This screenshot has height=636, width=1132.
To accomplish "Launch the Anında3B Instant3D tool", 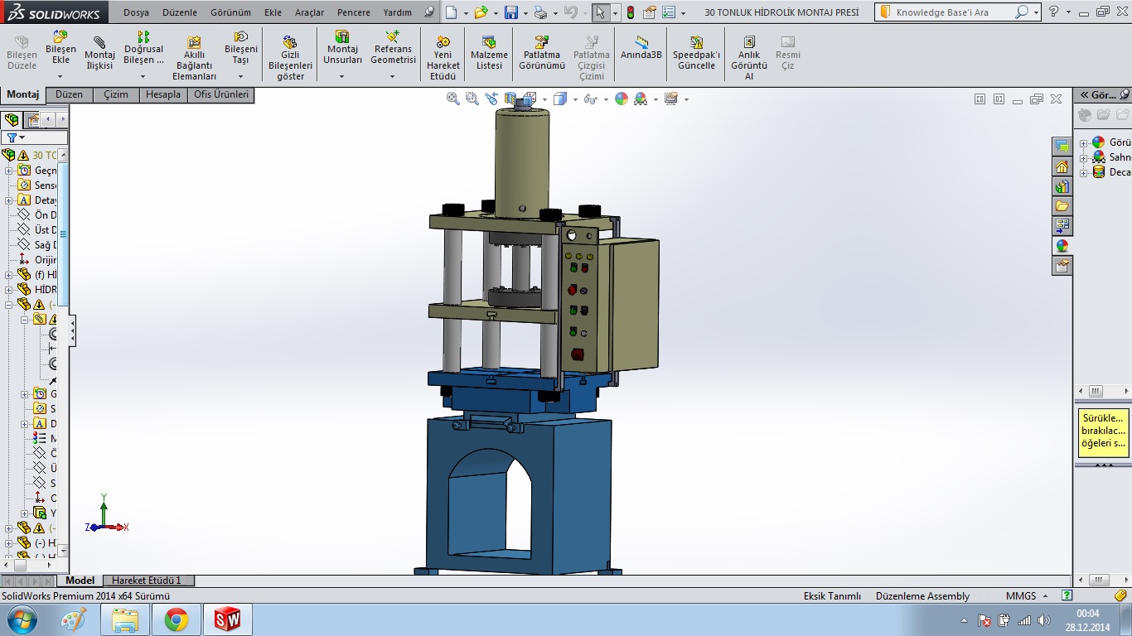I will (x=641, y=48).
